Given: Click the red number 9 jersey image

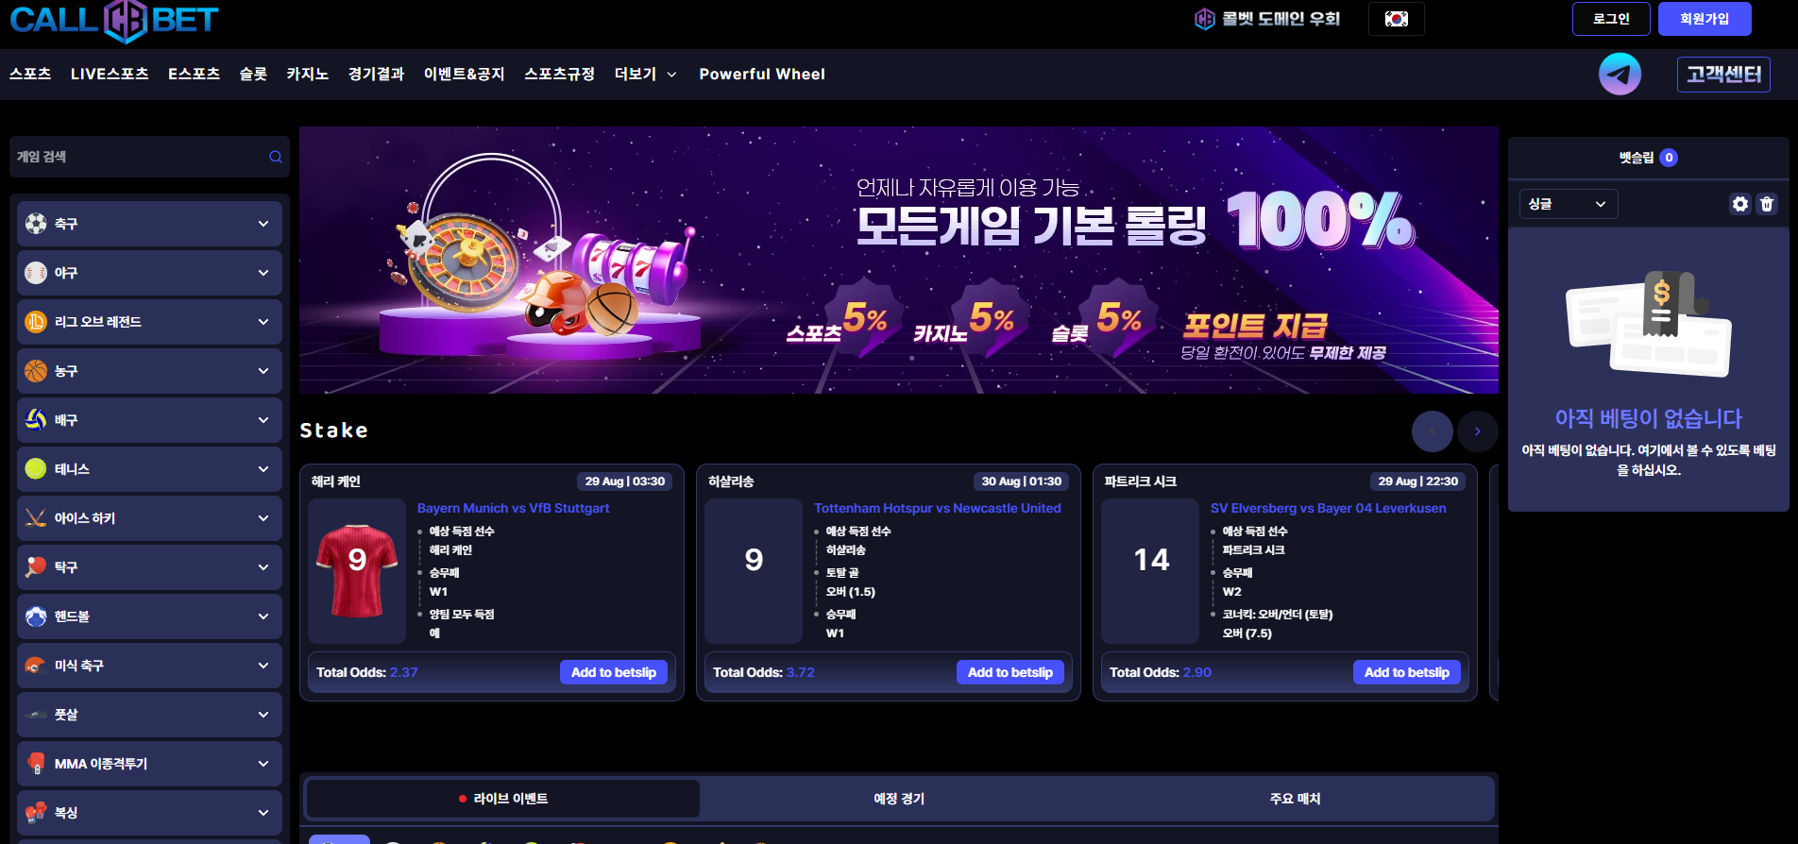Looking at the screenshot, I should [357, 571].
